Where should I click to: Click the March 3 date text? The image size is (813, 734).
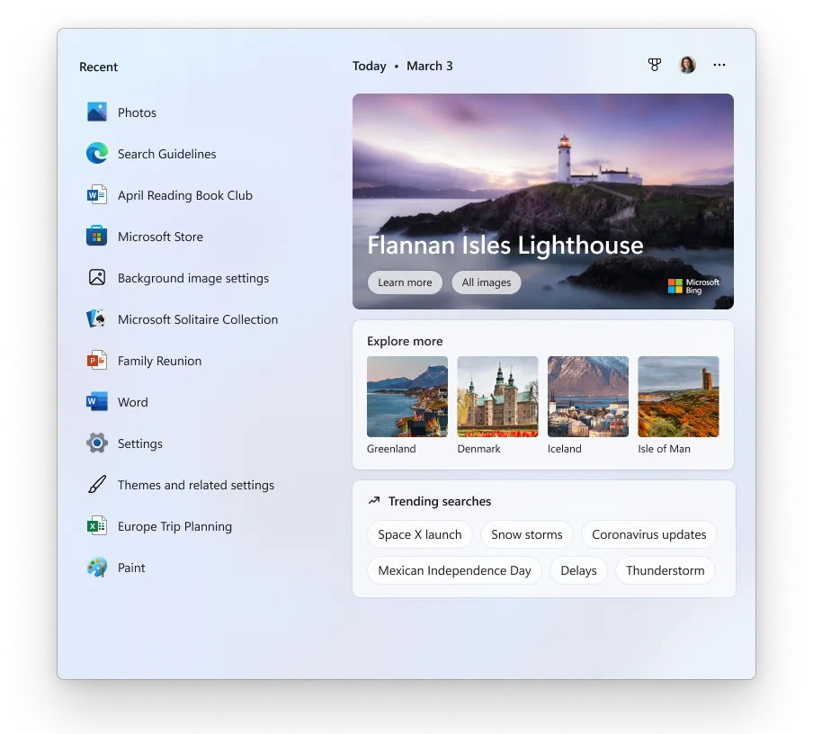pyautogui.click(x=429, y=66)
